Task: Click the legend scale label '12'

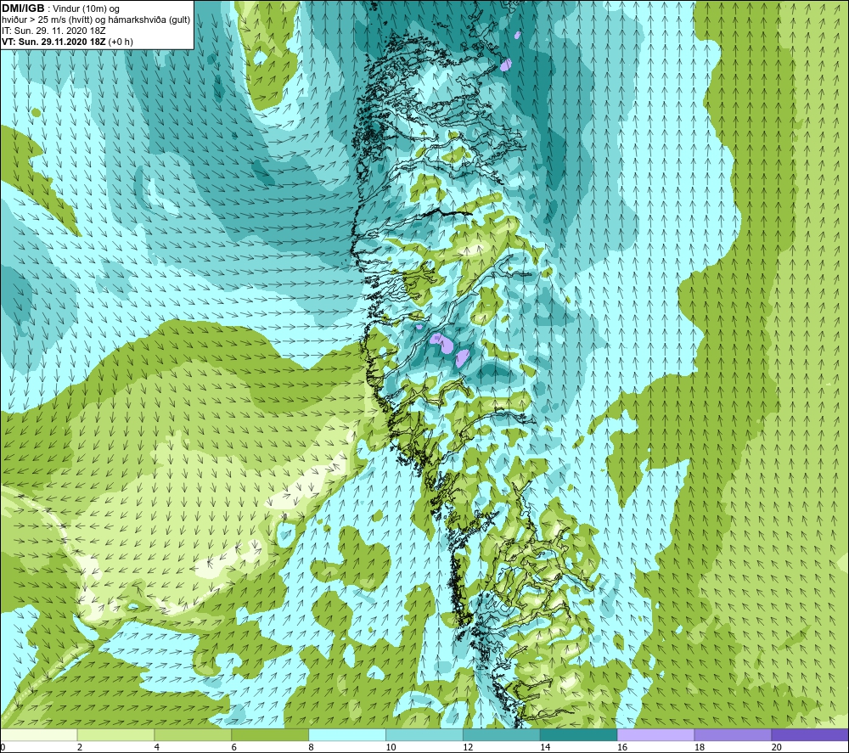Action: (x=468, y=747)
